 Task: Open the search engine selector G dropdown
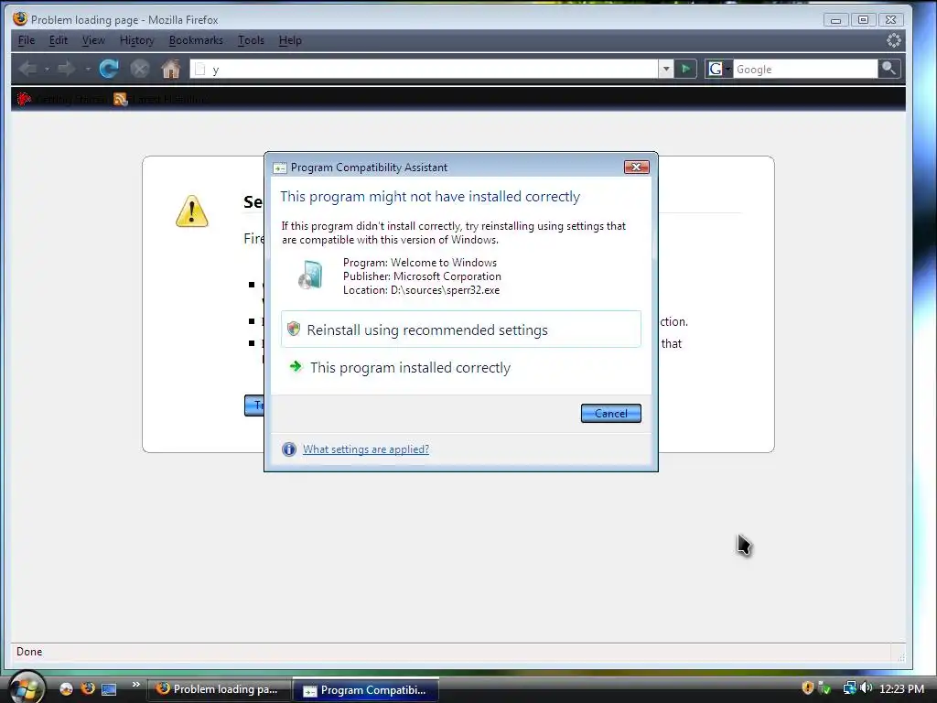coord(718,70)
